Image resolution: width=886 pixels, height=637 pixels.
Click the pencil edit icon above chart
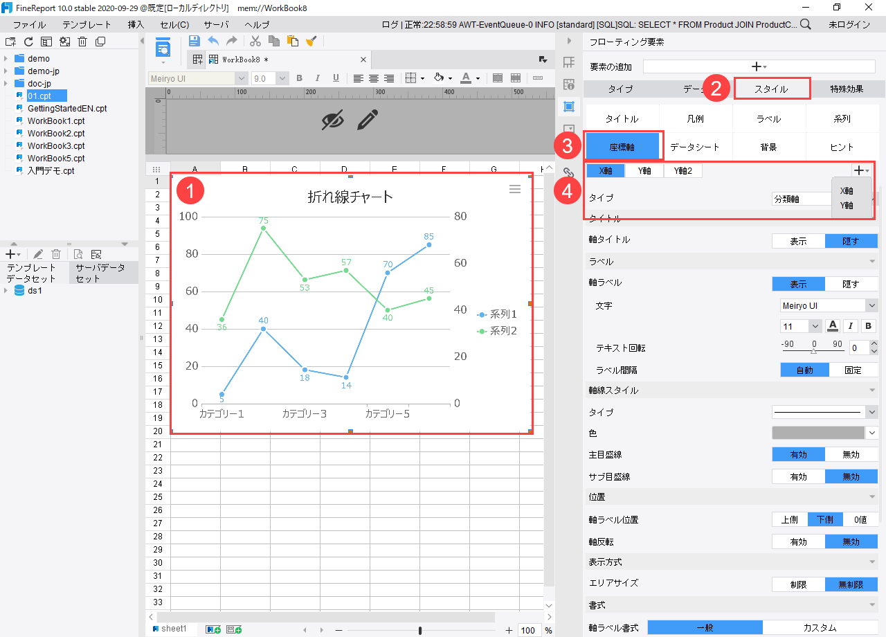pos(368,120)
